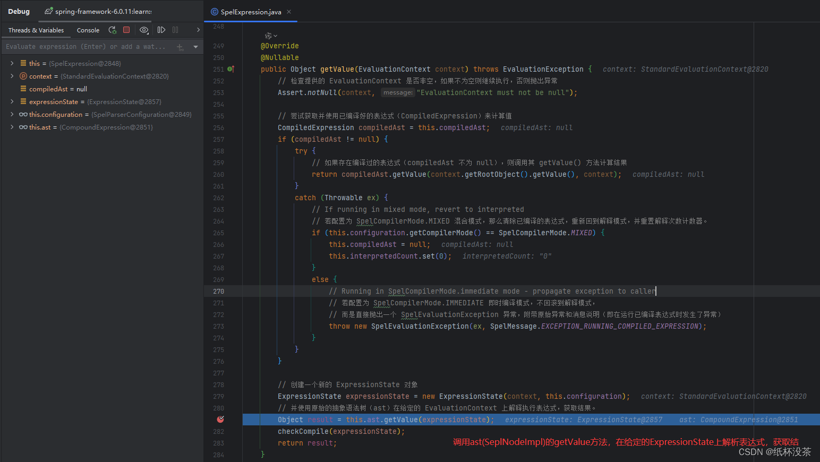The width and height of the screenshot is (820, 462).
Task: Click the Pause program icon
Action: [175, 30]
